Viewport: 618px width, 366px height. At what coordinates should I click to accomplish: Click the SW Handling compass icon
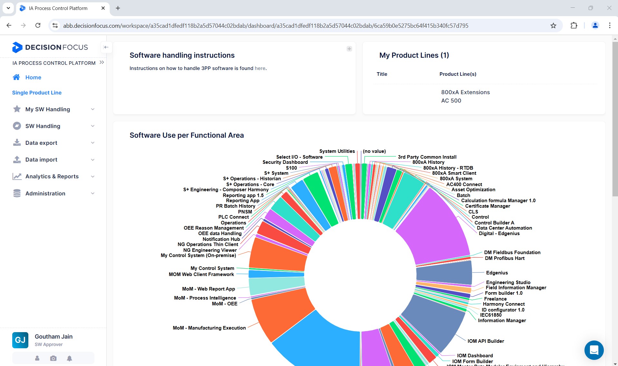17,126
